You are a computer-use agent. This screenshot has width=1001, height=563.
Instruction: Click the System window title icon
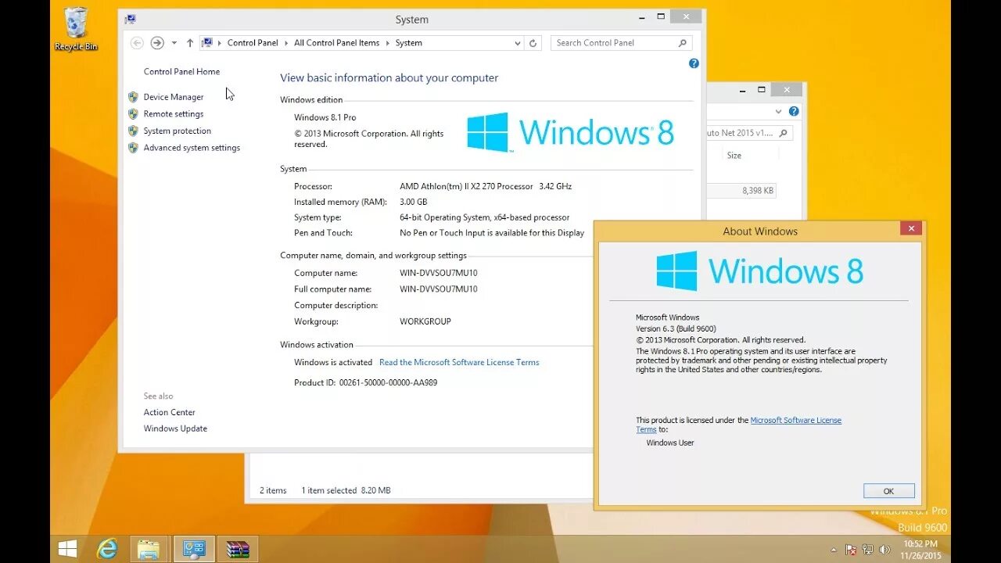pos(131,19)
